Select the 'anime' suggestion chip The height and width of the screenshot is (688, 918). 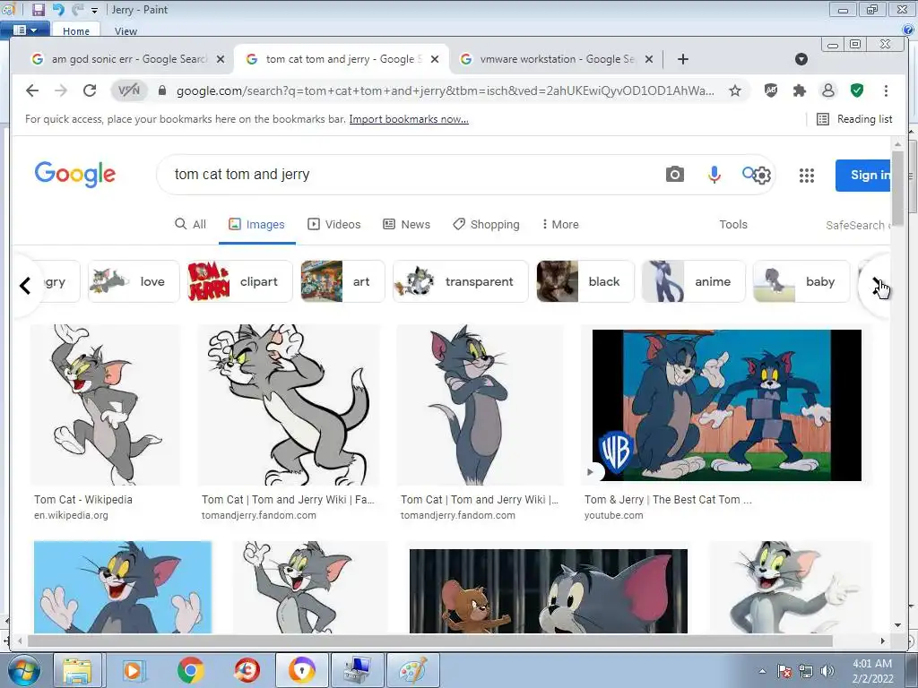pyautogui.click(x=693, y=281)
